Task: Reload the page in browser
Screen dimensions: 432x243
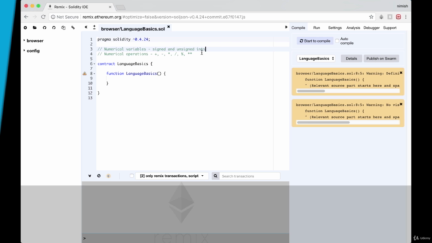Action: (43, 17)
